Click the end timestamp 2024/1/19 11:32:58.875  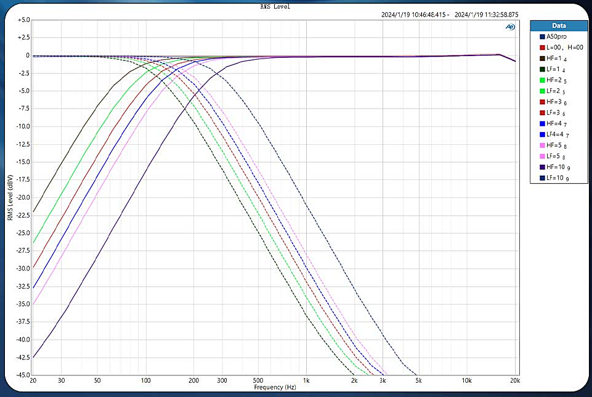click(486, 15)
